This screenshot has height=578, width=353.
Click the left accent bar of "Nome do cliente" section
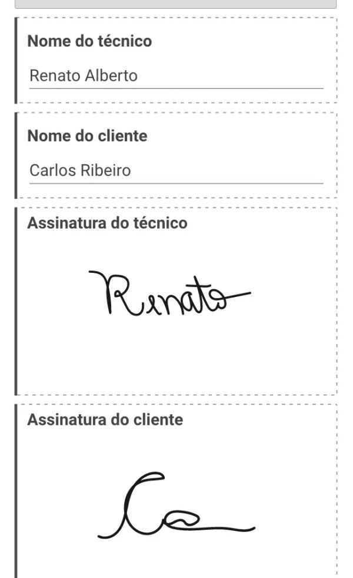click(x=16, y=155)
